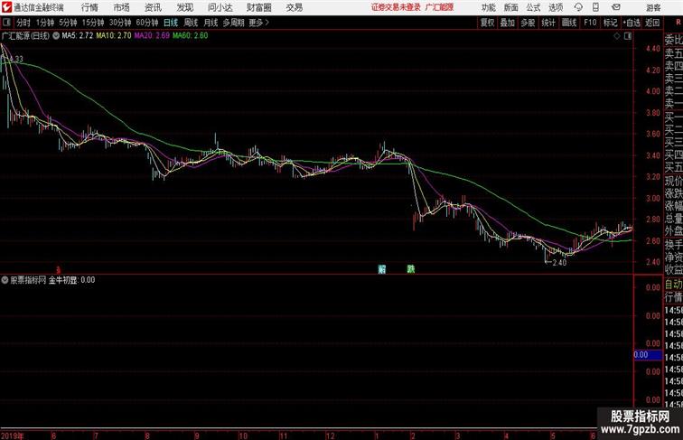Switch to the 5分钟 period
Screen dimensions: 683x440
[68, 23]
